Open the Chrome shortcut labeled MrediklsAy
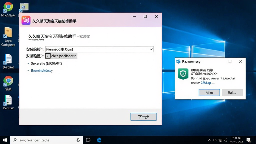 8,9
